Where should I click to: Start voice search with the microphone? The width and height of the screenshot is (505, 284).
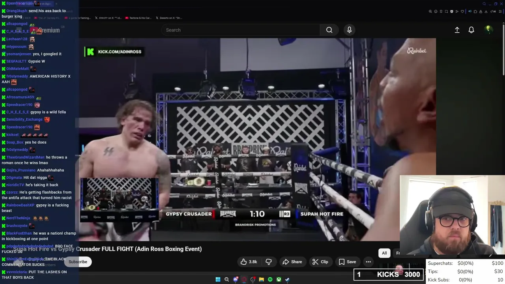349,30
